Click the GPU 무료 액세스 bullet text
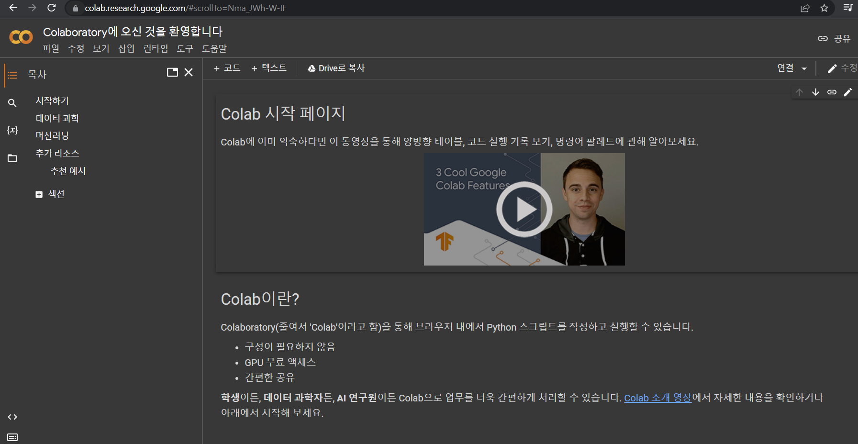 pos(280,362)
